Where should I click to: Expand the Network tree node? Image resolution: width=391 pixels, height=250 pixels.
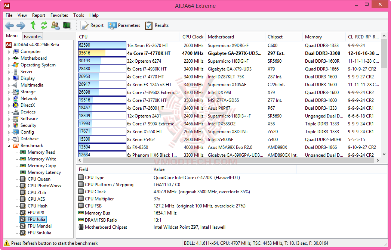coord(9,99)
